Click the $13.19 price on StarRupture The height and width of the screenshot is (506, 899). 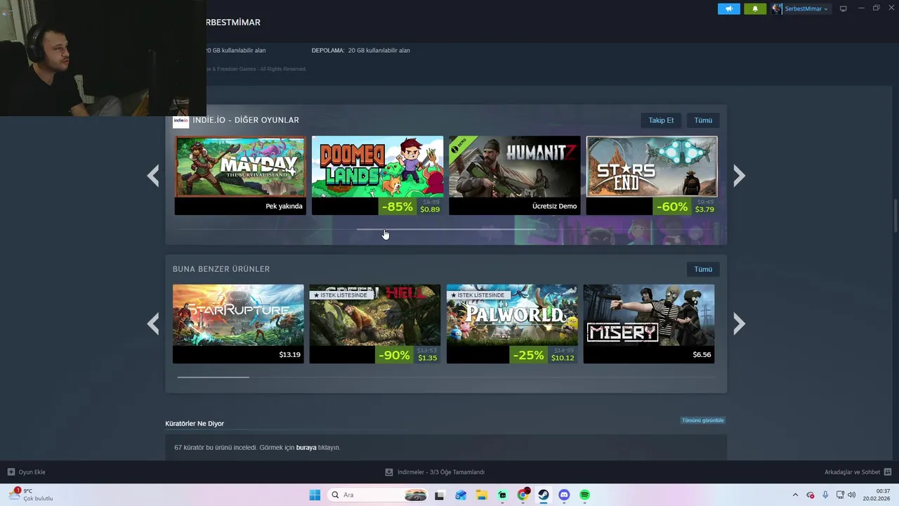pyautogui.click(x=289, y=355)
